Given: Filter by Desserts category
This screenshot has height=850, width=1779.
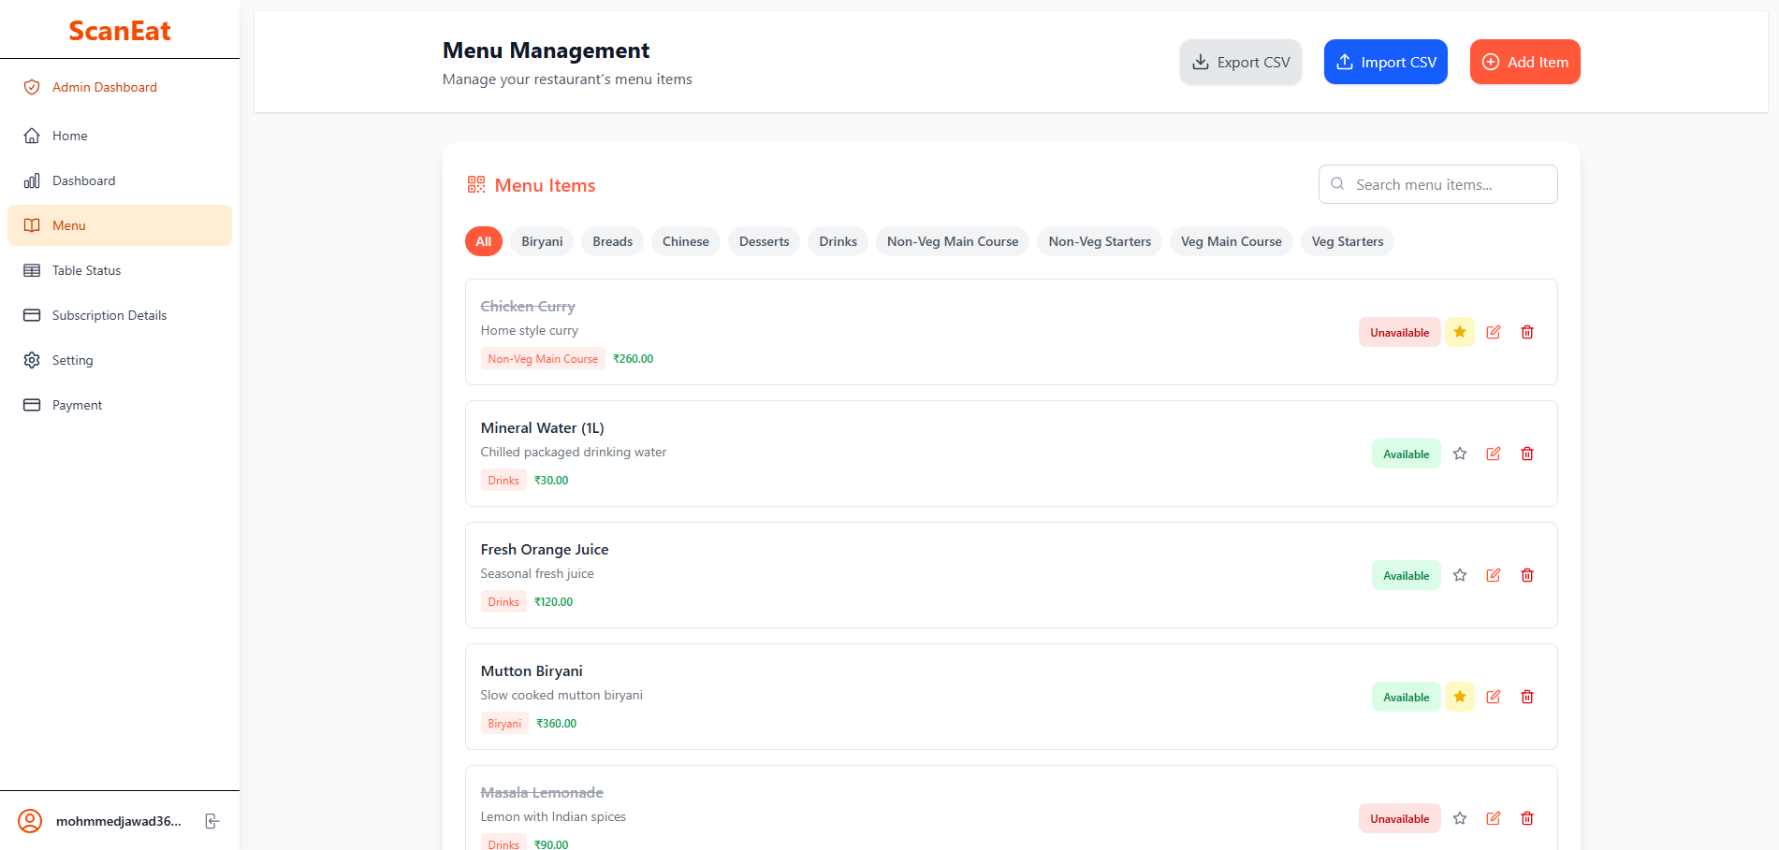Looking at the screenshot, I should click(765, 241).
